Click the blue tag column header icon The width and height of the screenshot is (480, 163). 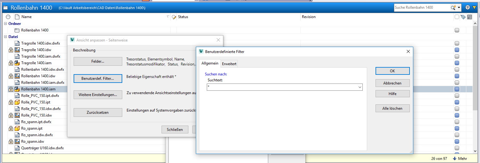click(463, 17)
